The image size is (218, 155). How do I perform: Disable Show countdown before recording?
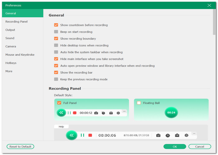(x=56, y=25)
